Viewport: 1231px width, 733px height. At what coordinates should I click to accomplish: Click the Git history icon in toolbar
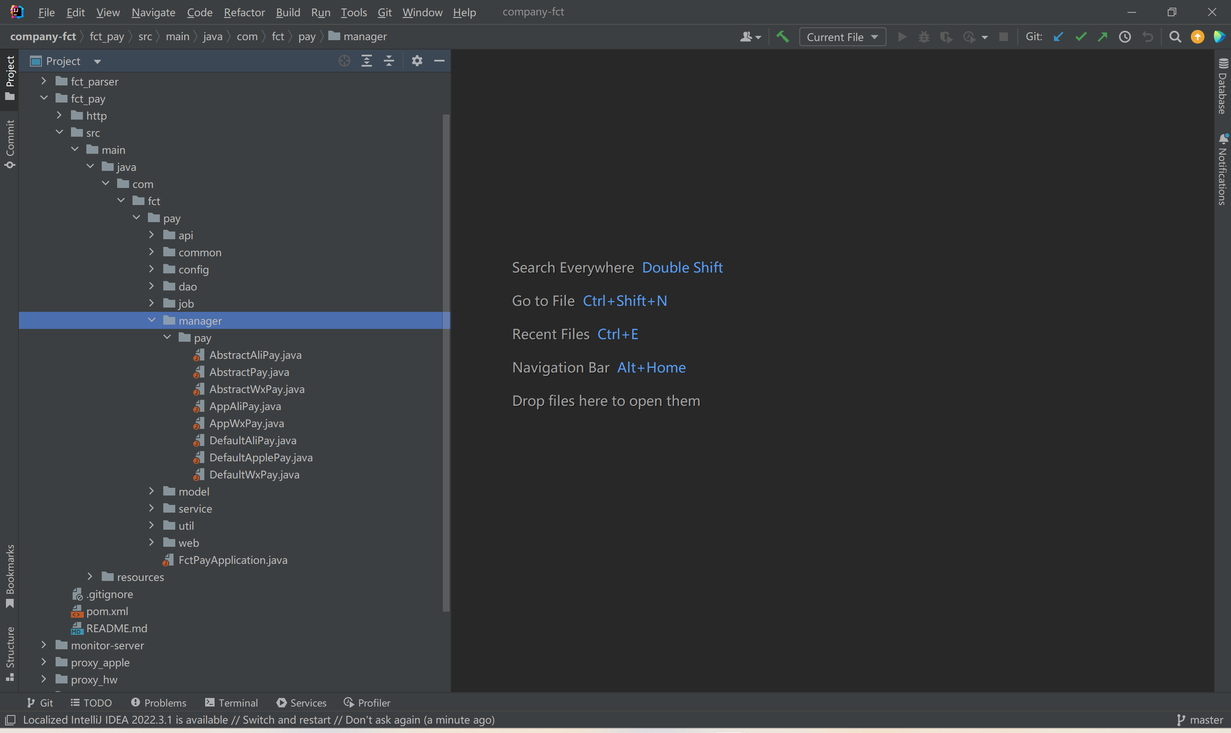click(x=1127, y=37)
